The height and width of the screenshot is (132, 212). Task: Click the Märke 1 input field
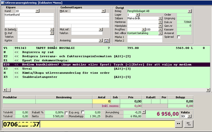coord(145,37)
